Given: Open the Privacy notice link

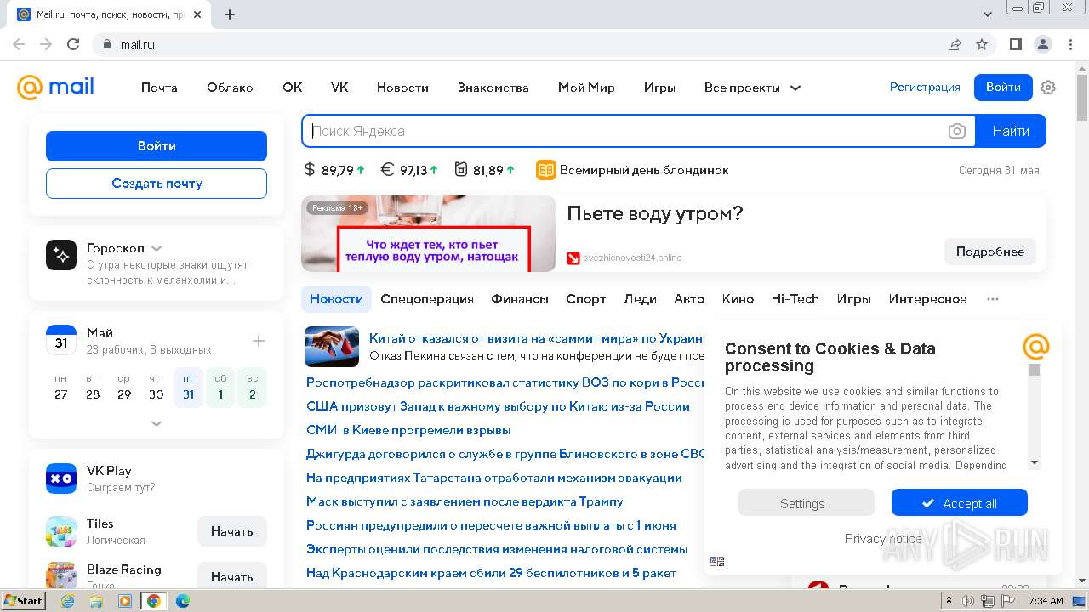Looking at the screenshot, I should click(883, 539).
